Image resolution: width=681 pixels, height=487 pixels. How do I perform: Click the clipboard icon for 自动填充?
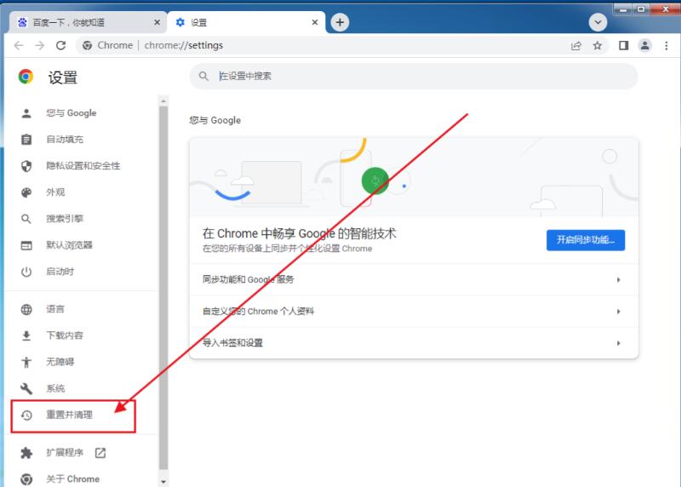[26, 140]
